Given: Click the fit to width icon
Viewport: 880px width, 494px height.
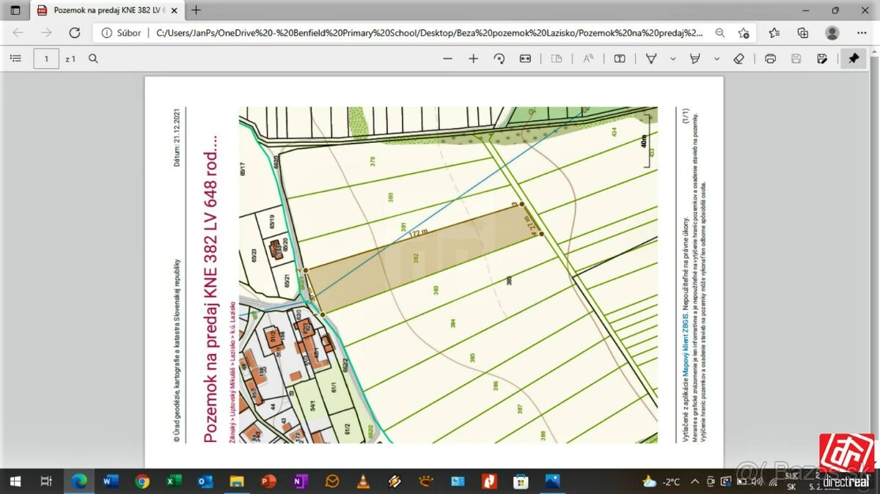Looking at the screenshot, I should (x=525, y=59).
